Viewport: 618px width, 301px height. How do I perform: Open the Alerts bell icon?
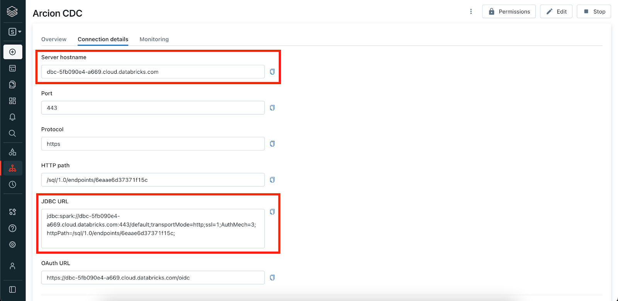[x=12, y=117]
